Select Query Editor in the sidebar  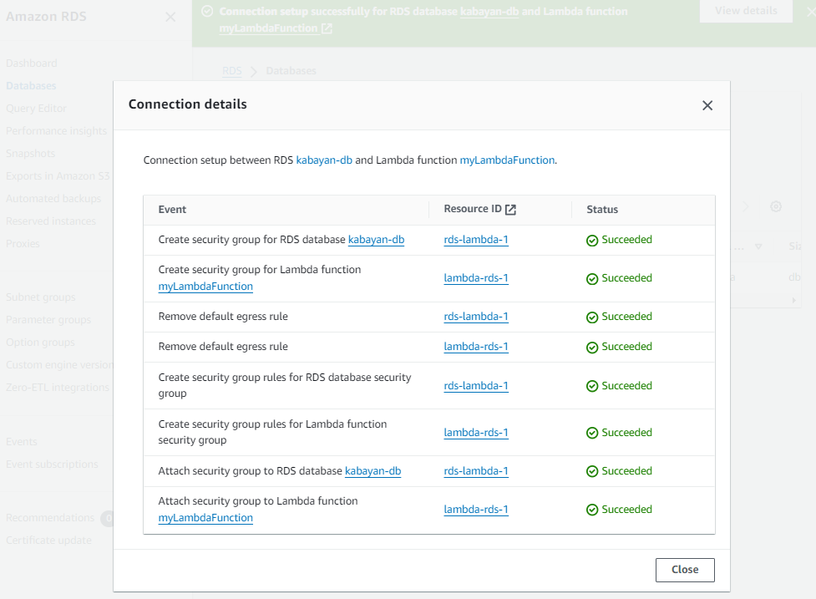click(x=36, y=108)
